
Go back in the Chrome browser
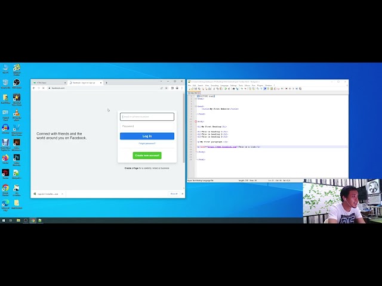34,88
